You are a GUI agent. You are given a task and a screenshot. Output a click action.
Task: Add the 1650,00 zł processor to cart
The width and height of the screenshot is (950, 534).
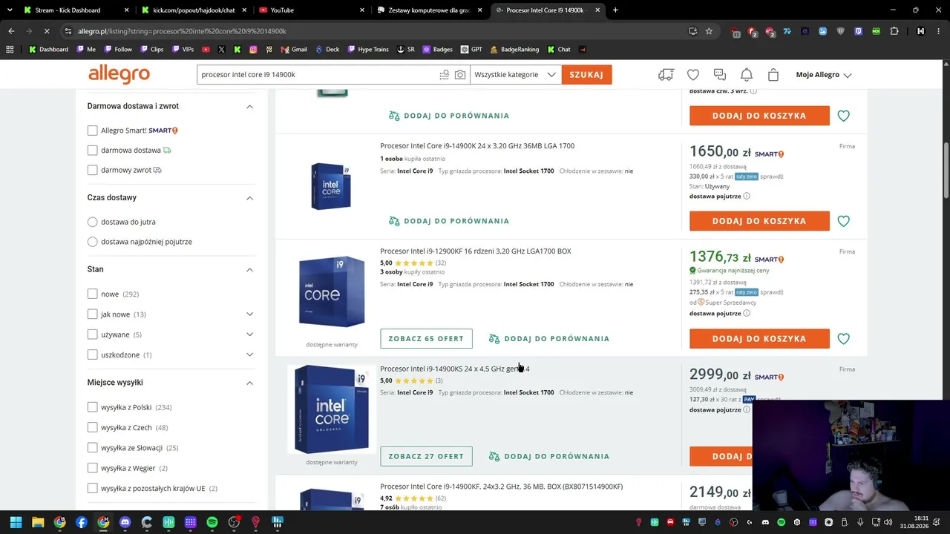[x=759, y=221]
